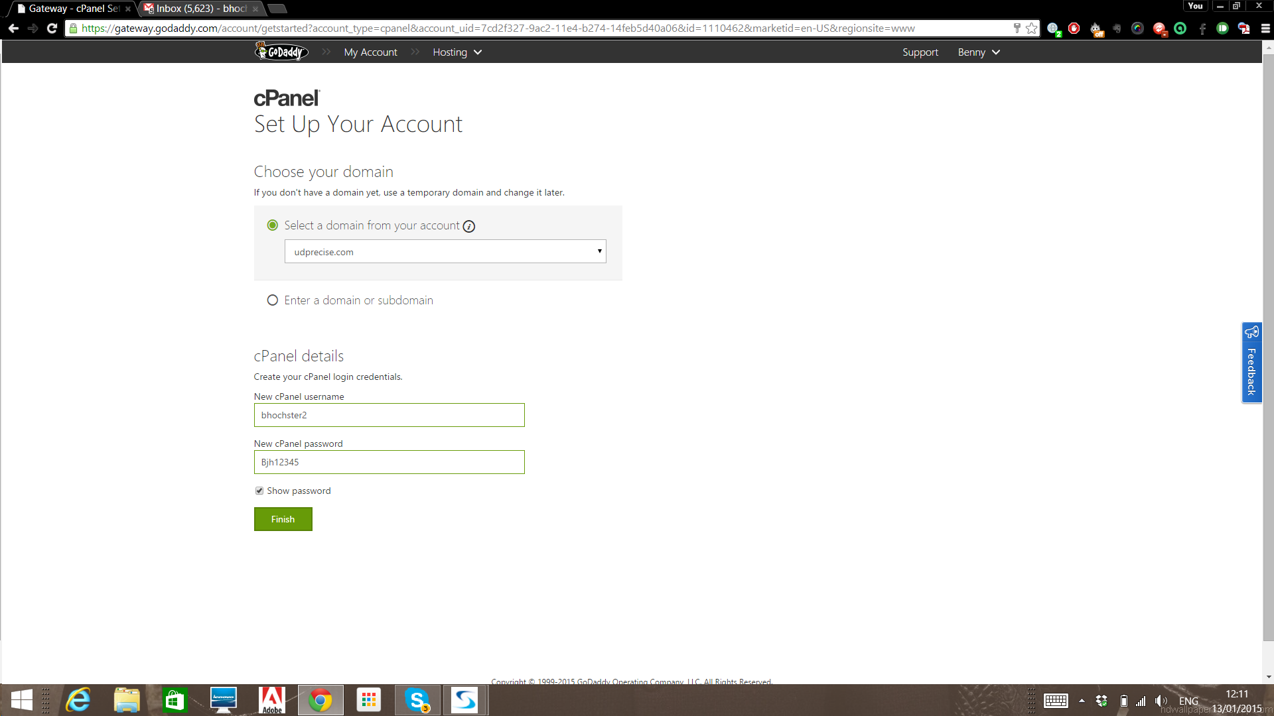Expand the Benny account menu

pos(978,52)
